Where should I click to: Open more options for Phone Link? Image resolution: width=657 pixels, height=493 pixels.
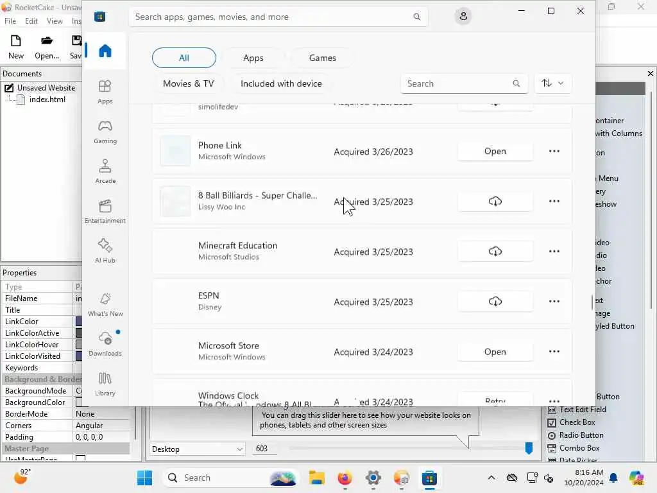pos(554,151)
